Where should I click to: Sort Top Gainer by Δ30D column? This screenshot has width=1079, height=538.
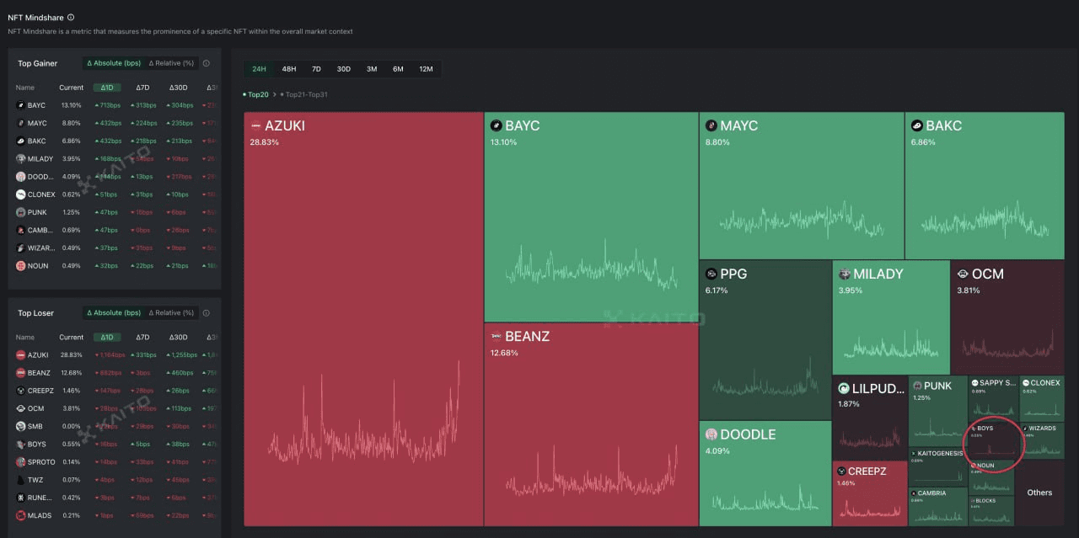click(178, 88)
